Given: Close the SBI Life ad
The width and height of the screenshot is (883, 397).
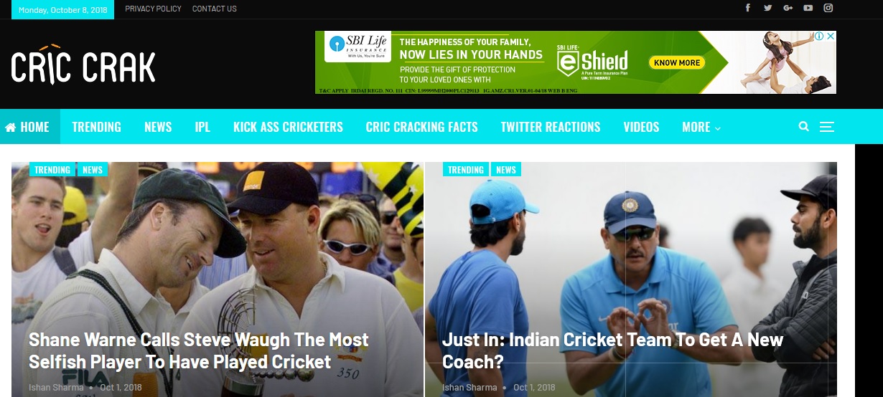Looking at the screenshot, I should pos(831,36).
